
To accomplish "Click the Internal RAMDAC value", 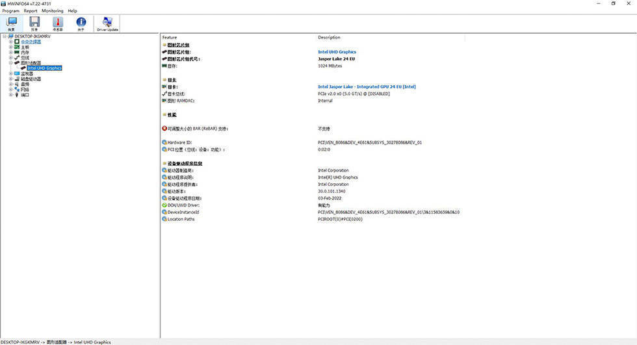I will [x=325, y=101].
